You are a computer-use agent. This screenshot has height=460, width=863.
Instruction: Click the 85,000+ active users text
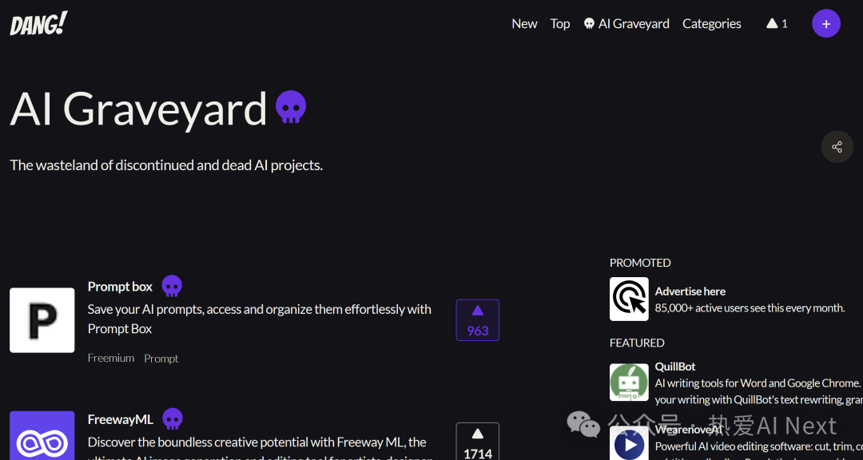tap(750, 308)
